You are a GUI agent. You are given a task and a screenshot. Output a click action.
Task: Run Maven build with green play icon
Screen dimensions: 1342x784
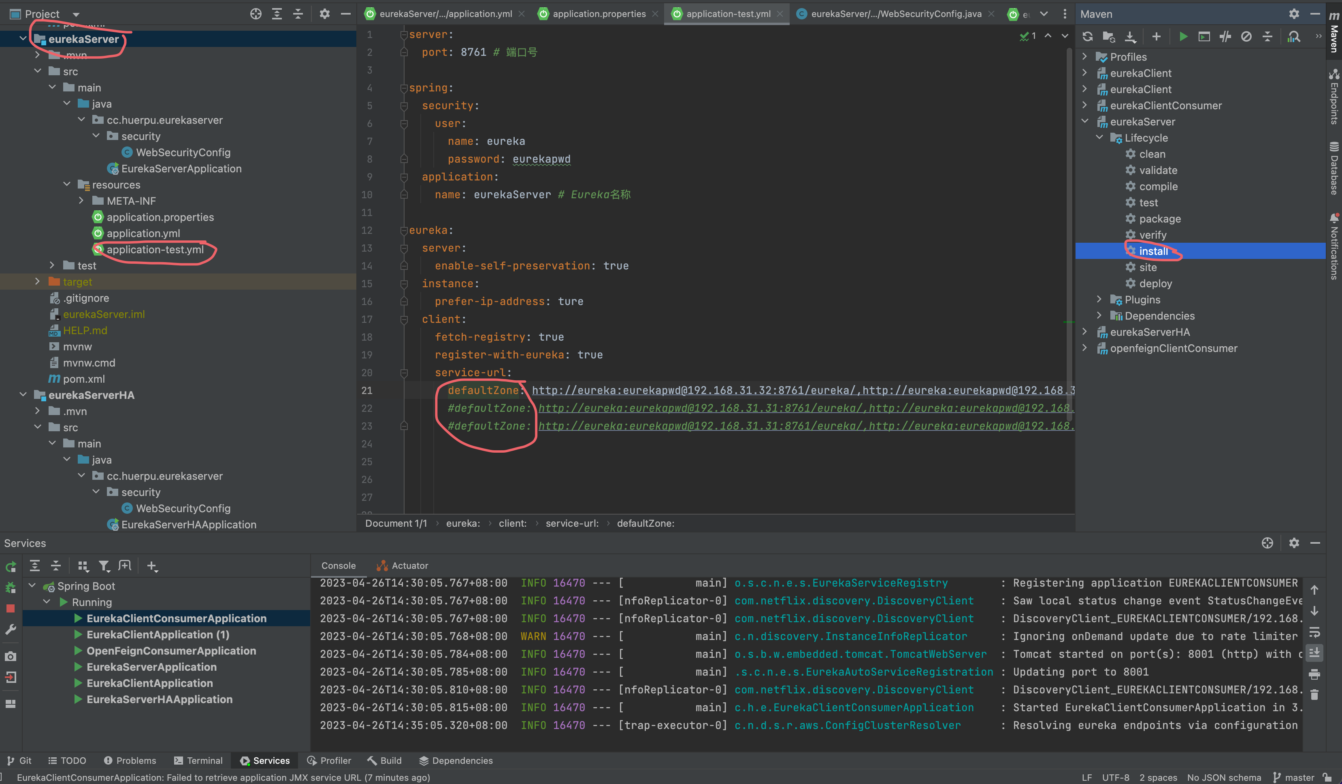coord(1183,37)
